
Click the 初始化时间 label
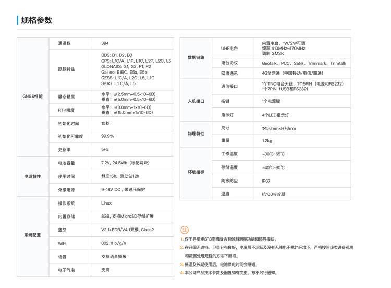tap(69, 123)
